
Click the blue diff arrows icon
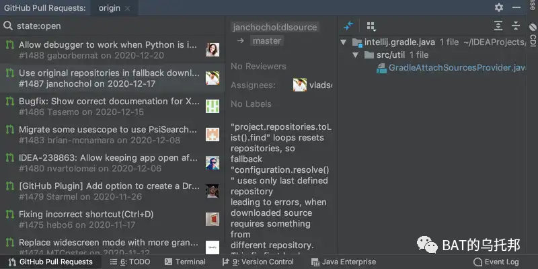348,26
